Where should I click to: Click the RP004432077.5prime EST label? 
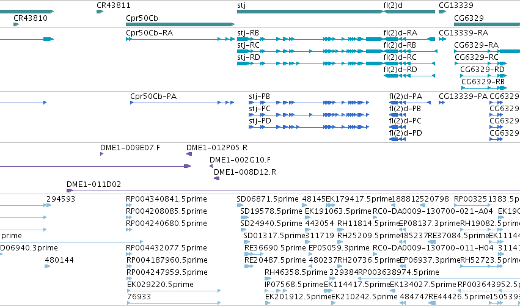(166, 247)
